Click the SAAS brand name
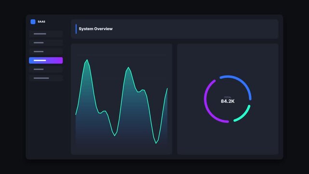Image resolution: width=309 pixels, height=174 pixels. pyautogui.click(x=41, y=22)
